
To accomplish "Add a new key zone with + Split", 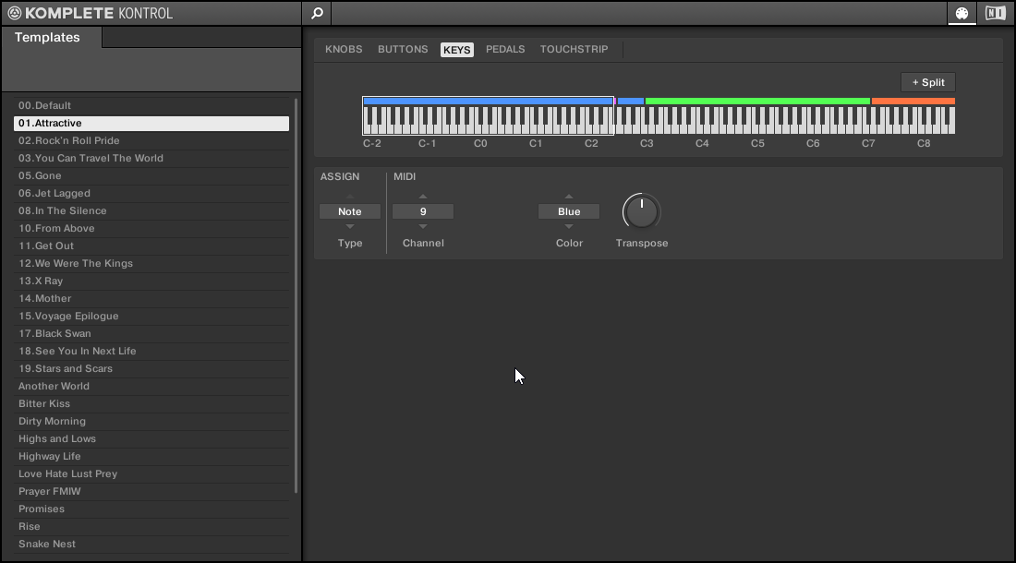I will click(x=928, y=82).
